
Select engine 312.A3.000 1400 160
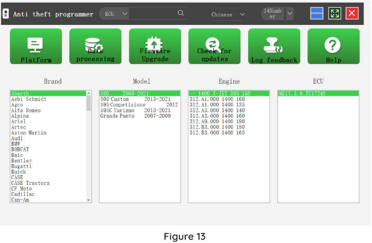229,116
